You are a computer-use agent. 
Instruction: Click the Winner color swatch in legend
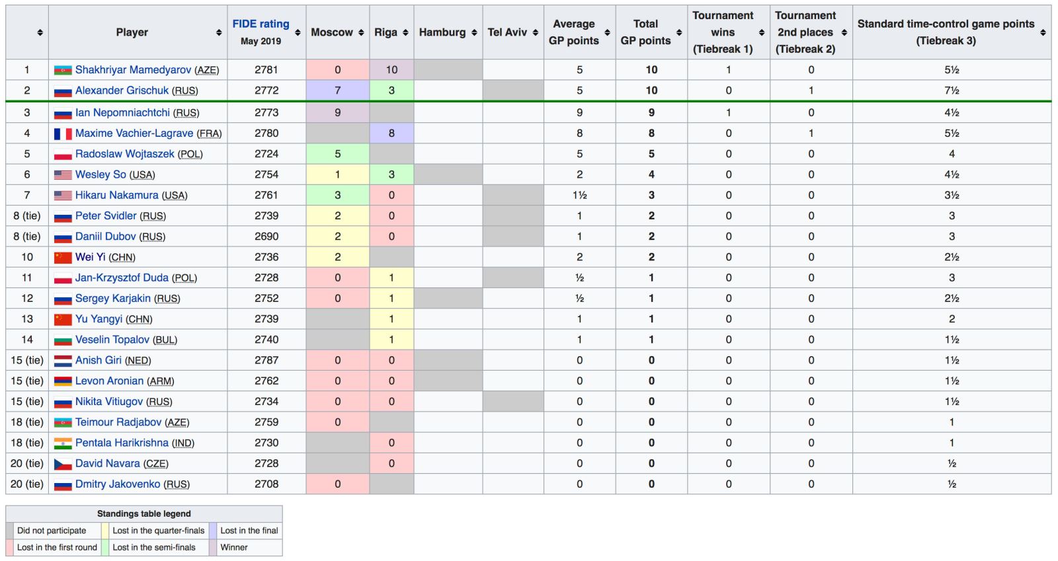point(213,548)
